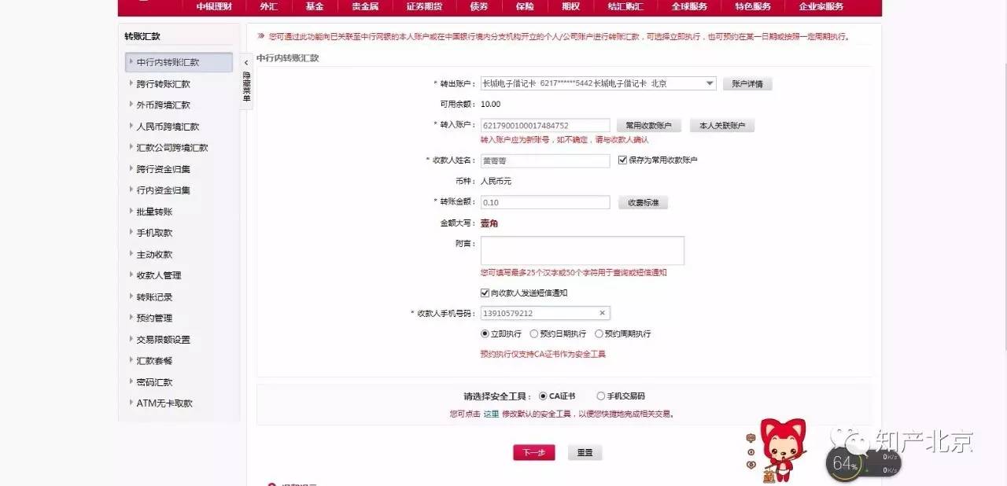
Task: Follow the 这里 link to change security tool
Action: pos(491,414)
